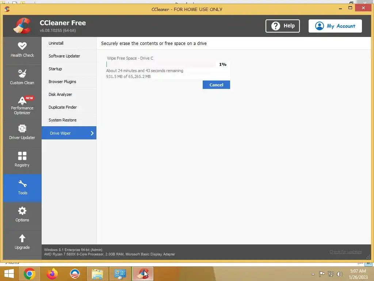Open the Obama logo taskbar app
The height and width of the screenshot is (281, 374).
(x=75, y=274)
